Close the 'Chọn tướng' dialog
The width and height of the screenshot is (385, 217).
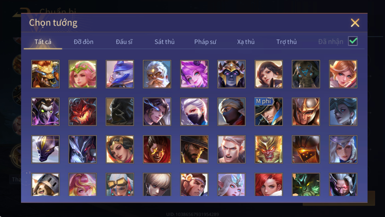(x=355, y=23)
